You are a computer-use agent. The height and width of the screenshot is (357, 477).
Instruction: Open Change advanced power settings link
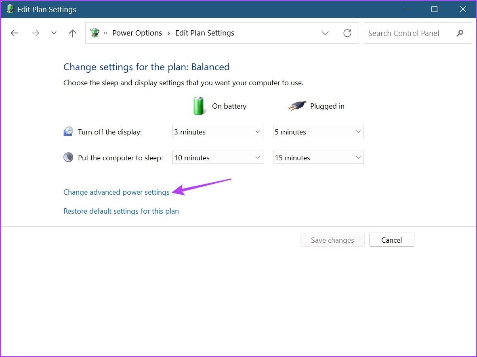pos(116,192)
